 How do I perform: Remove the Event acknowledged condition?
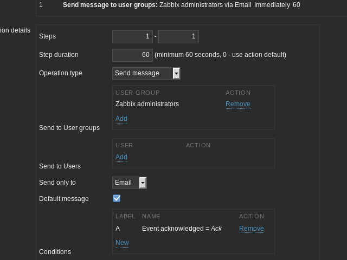click(252, 229)
